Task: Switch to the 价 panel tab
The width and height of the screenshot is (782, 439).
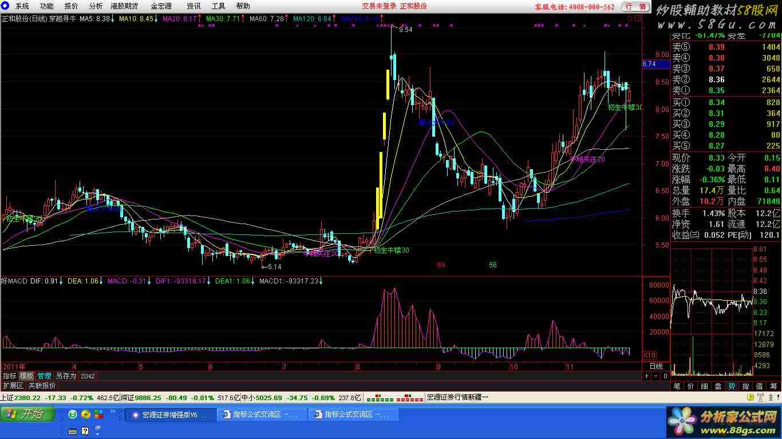Action: point(690,386)
